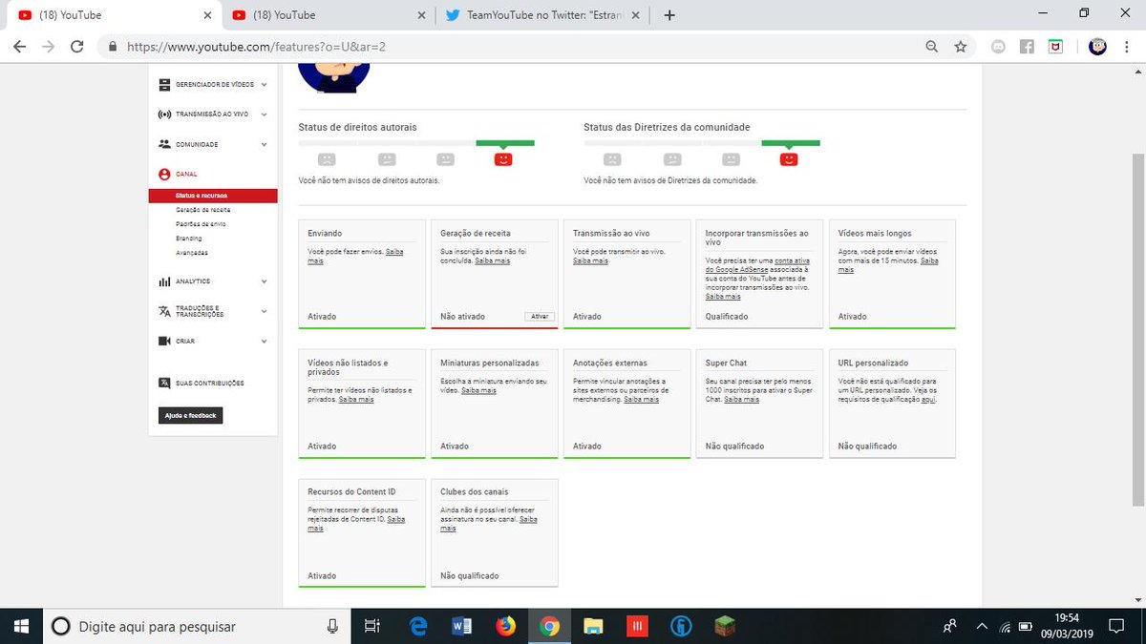This screenshot has height=644, width=1146.
Task: Click the Analytics bar chart icon
Action: tap(164, 281)
